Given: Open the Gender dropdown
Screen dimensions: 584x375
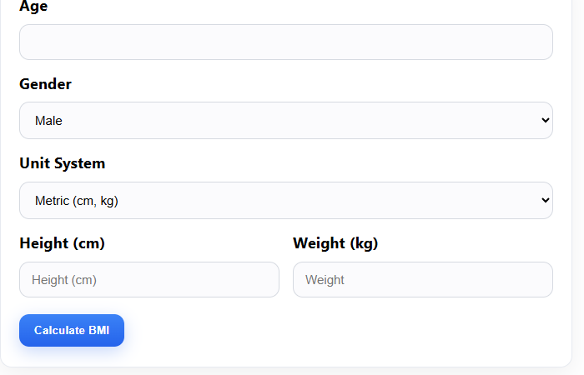Looking at the screenshot, I should tap(285, 121).
